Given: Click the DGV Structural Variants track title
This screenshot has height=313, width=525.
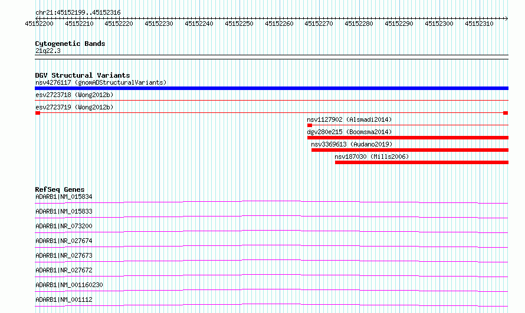Looking at the screenshot, I should pyautogui.click(x=83, y=75).
